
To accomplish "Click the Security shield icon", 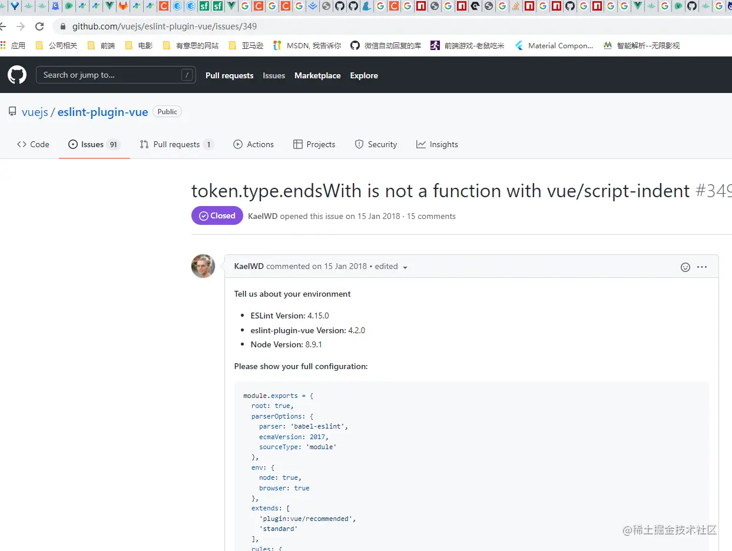I will pos(359,144).
